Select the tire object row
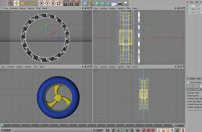 (193, 9)
